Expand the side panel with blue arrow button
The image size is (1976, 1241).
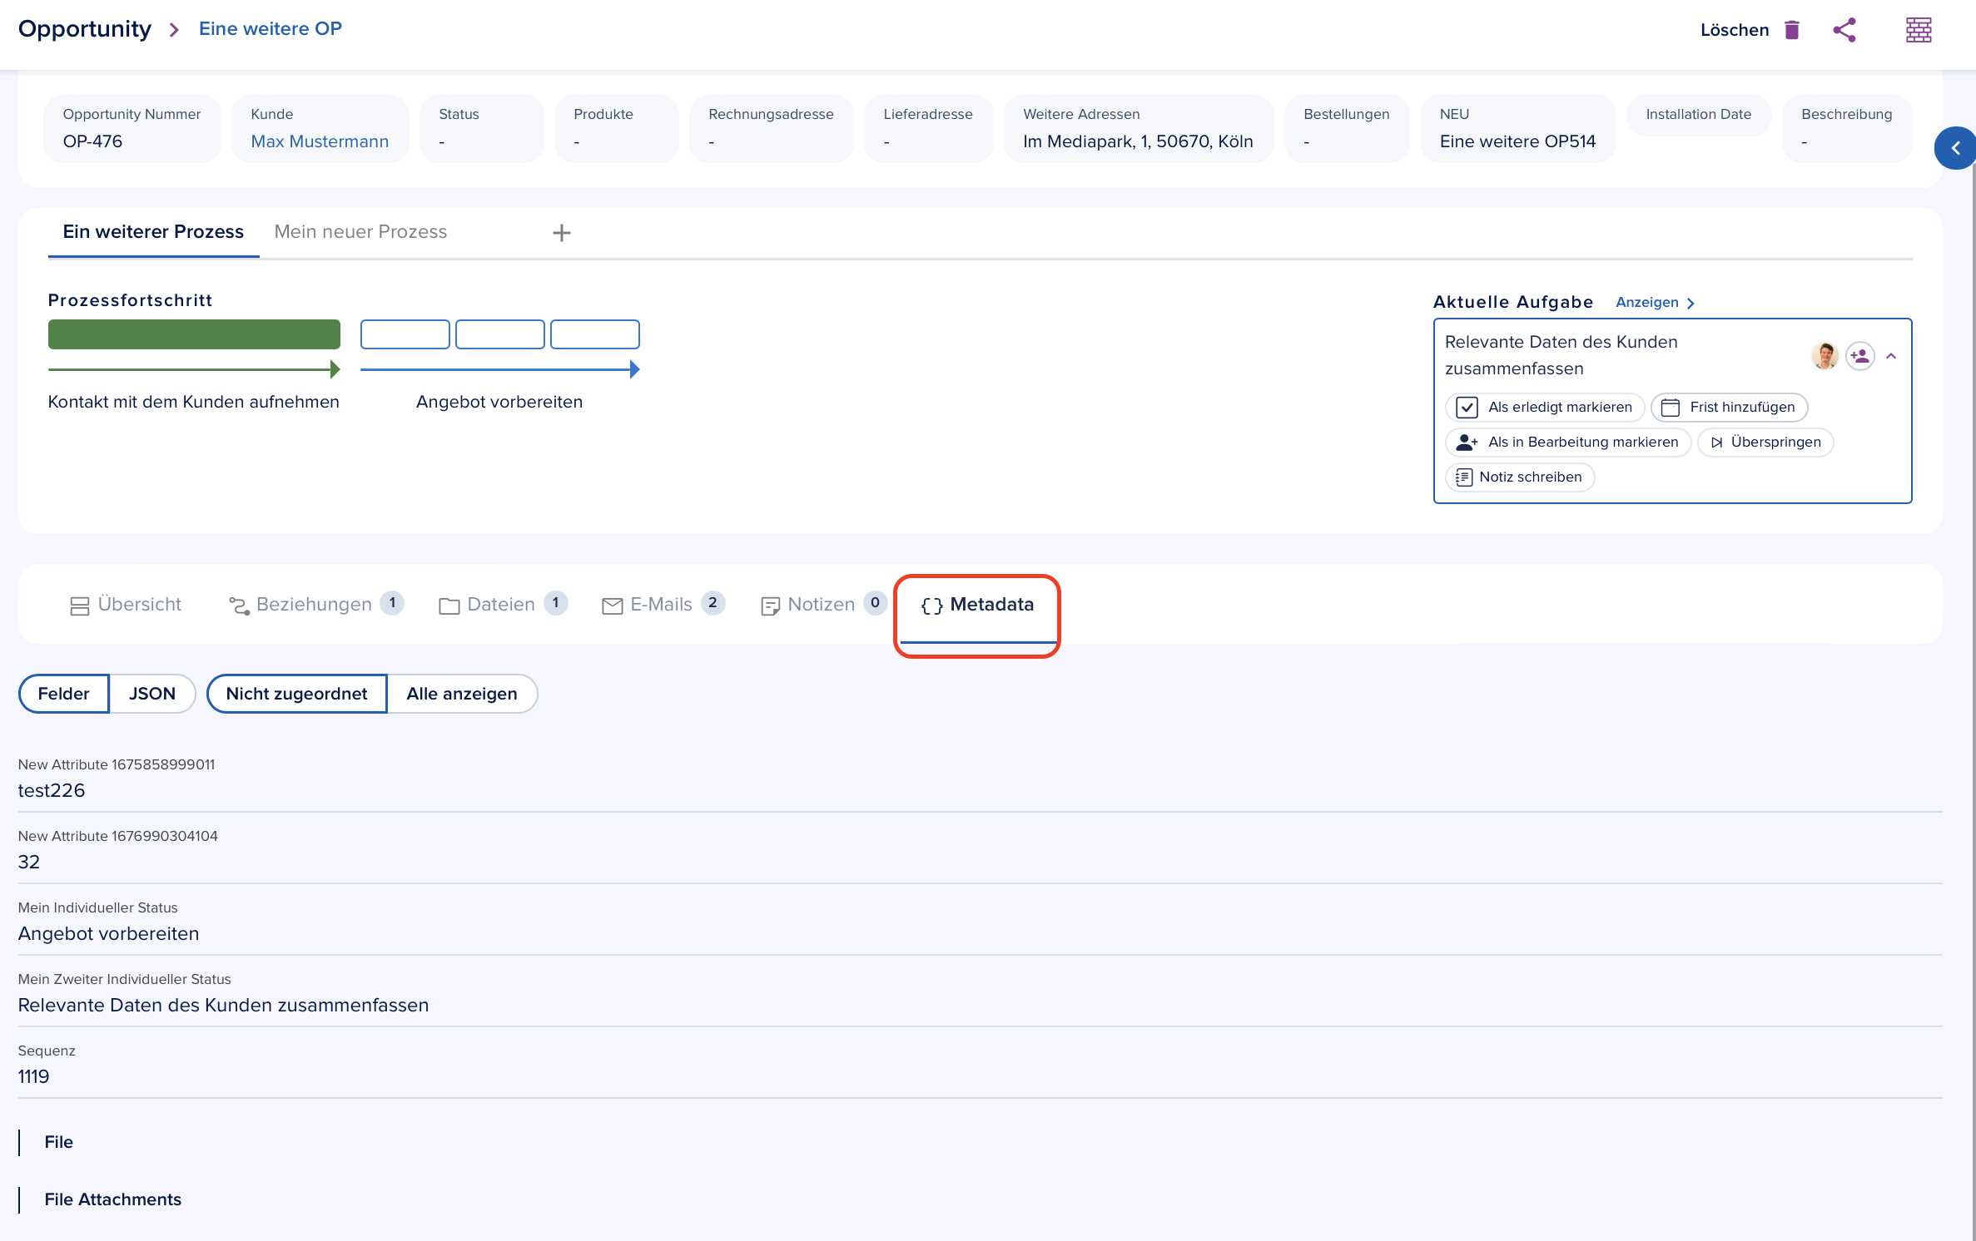pyautogui.click(x=1954, y=148)
